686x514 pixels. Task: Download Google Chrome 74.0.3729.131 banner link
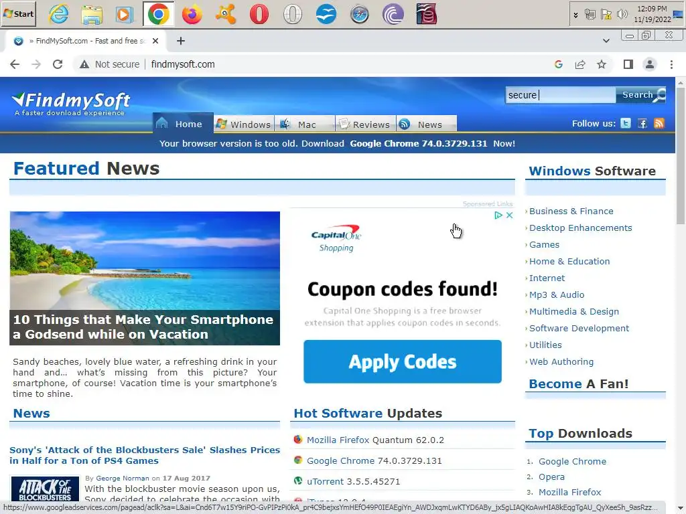tap(418, 143)
